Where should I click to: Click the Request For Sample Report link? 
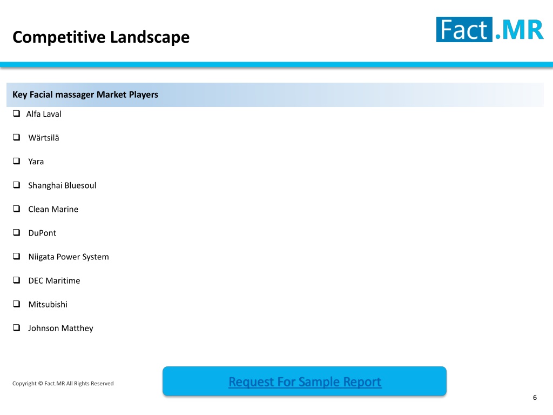tap(305, 382)
